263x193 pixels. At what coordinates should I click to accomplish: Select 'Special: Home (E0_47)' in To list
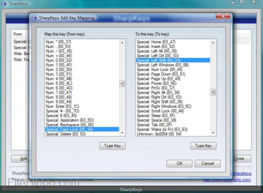(173, 42)
